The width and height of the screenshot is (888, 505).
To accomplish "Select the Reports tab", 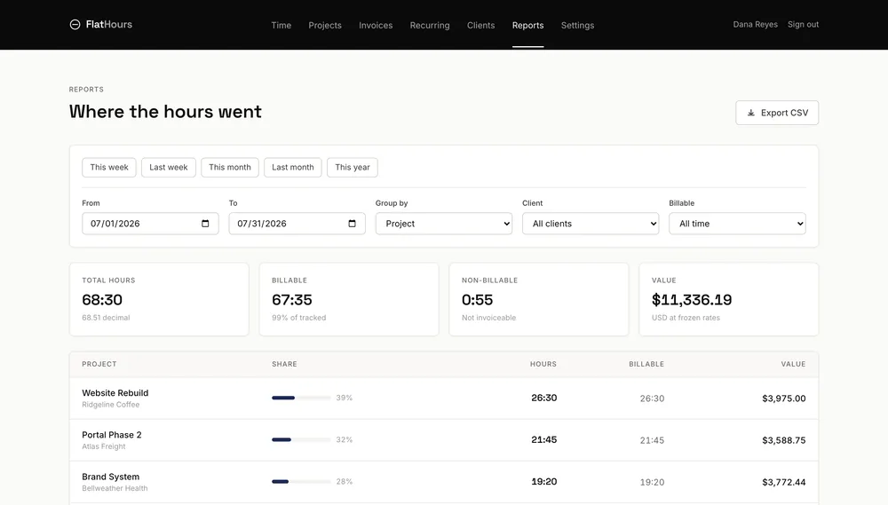I will click(527, 25).
